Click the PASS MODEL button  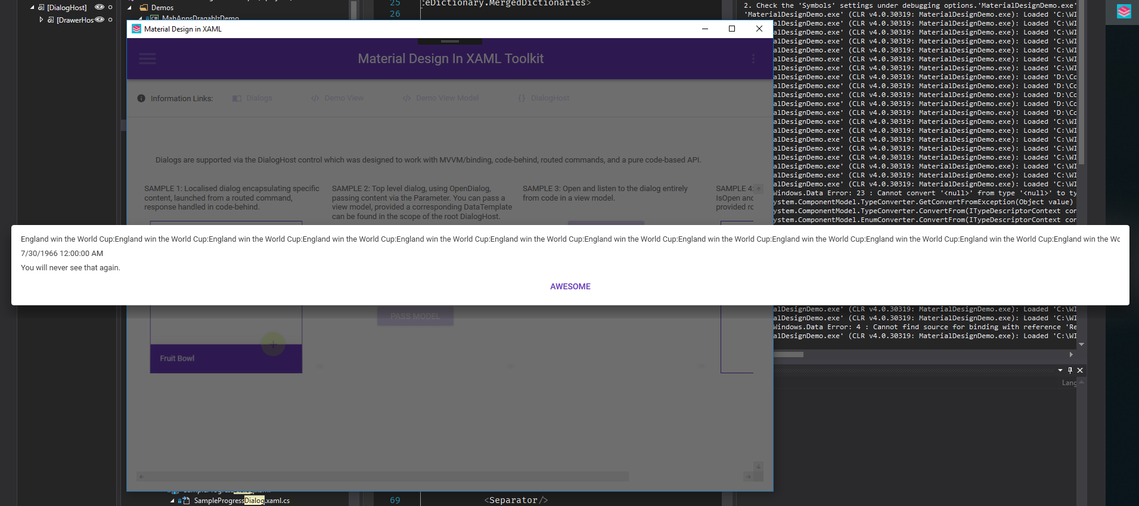415,316
